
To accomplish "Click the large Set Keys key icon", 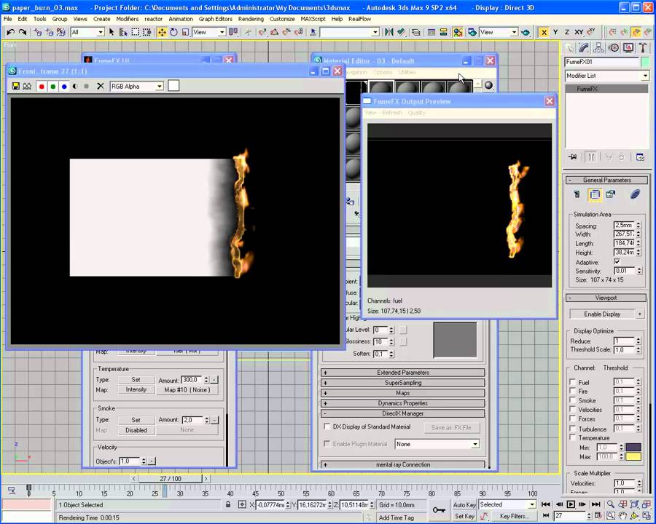I will click(439, 510).
